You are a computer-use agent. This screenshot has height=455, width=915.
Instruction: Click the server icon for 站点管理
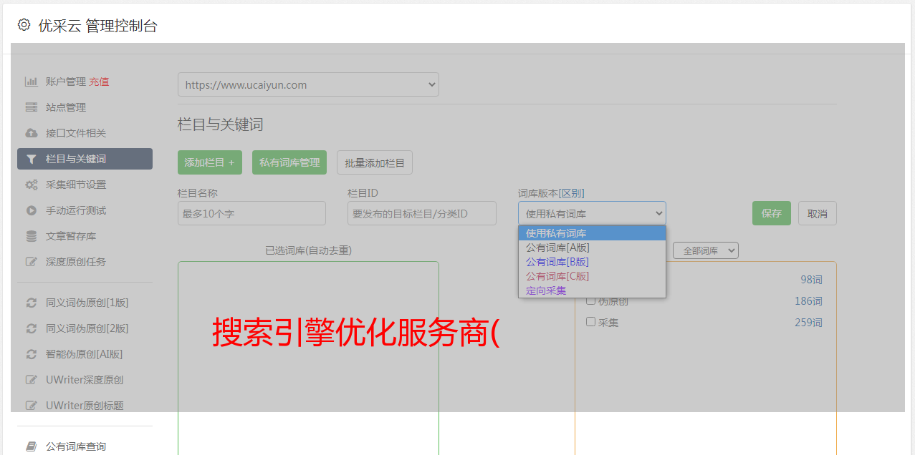tap(31, 107)
